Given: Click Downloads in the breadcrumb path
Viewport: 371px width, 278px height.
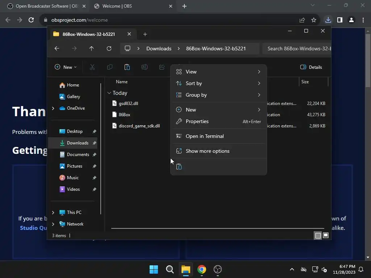Looking at the screenshot, I should (159, 49).
